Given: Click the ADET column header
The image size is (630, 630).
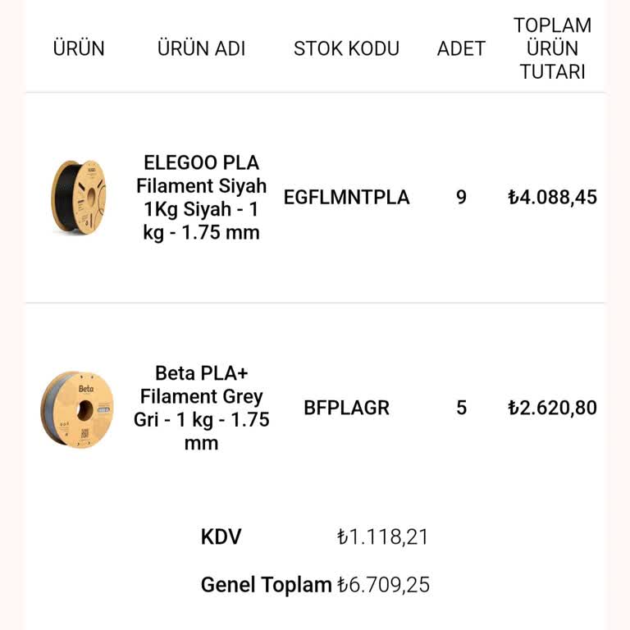Looking at the screenshot, I should [461, 48].
